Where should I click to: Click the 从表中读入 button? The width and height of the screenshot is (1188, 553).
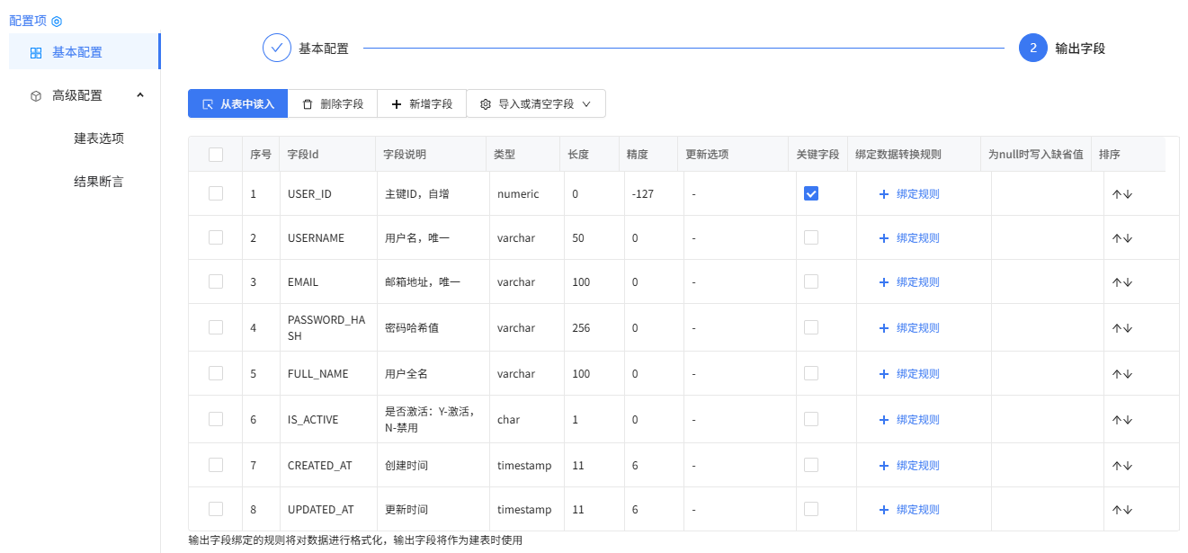click(237, 103)
